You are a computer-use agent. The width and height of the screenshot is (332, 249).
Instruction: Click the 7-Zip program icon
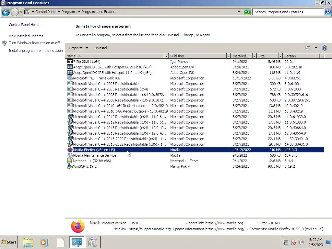click(x=70, y=61)
